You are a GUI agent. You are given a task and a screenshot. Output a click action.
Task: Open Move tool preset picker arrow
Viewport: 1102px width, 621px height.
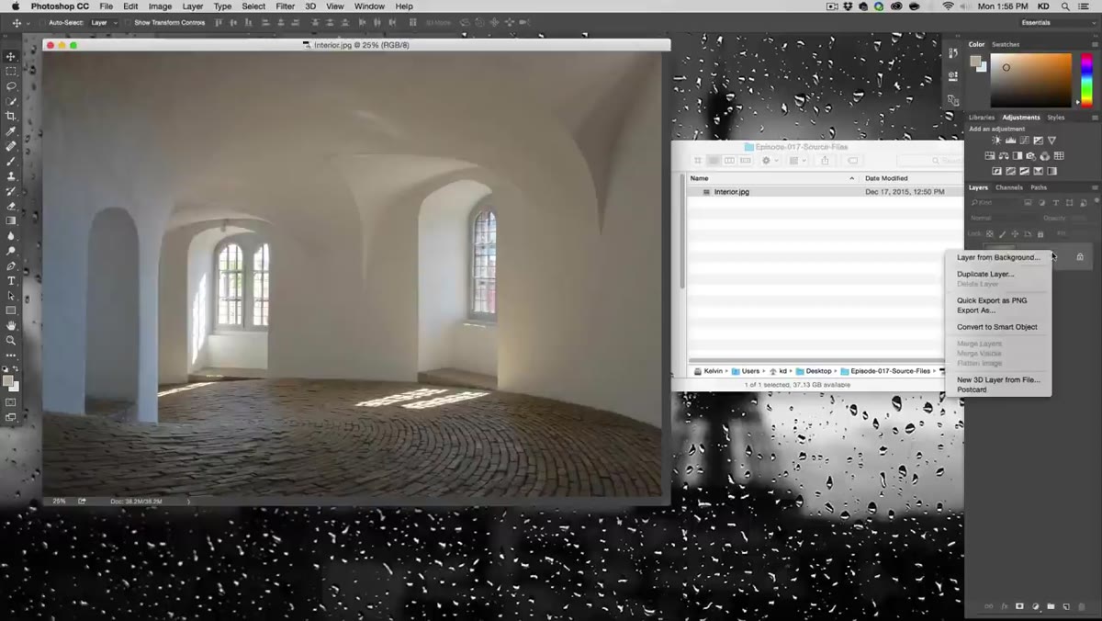click(28, 22)
